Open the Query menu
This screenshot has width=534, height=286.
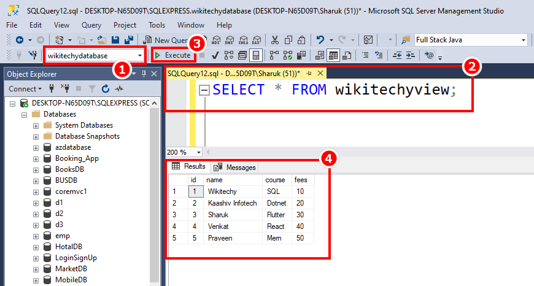91,25
